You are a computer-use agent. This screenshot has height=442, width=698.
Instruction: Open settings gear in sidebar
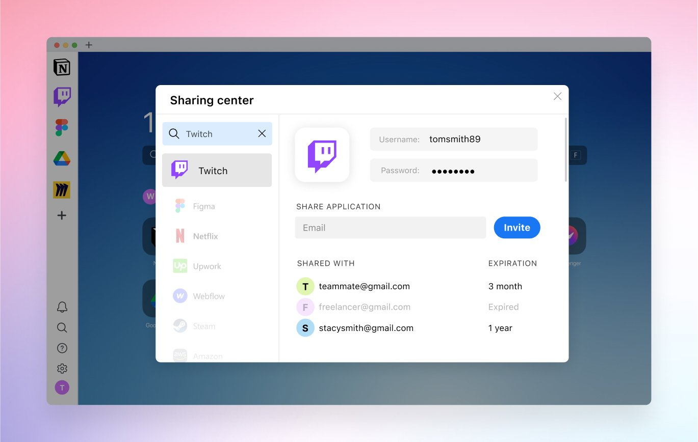pos(62,368)
